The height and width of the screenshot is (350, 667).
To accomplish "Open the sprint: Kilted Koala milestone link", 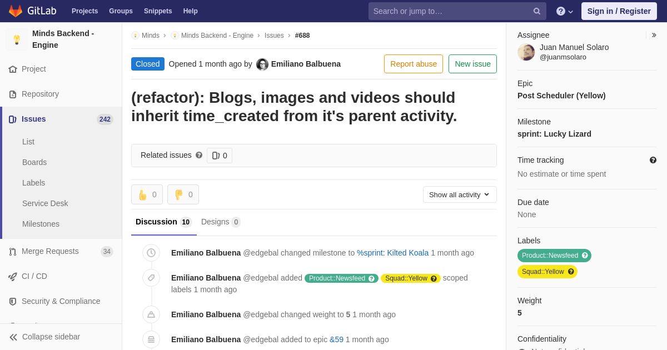I will click(x=392, y=253).
